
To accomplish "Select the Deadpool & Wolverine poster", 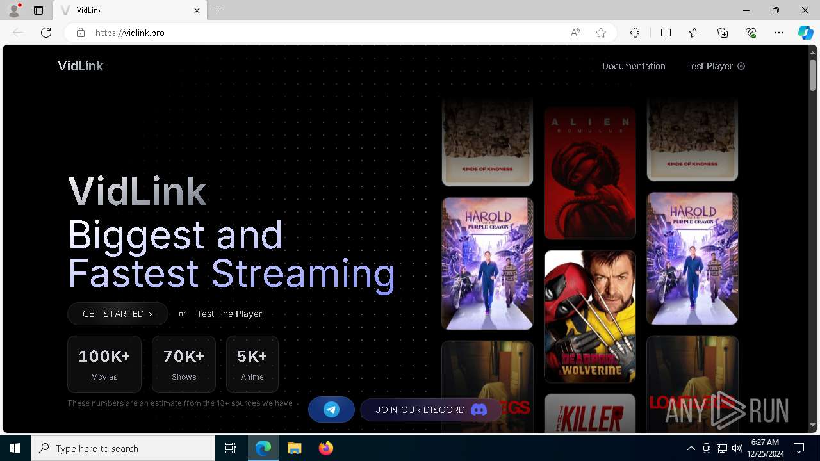I will [x=590, y=316].
